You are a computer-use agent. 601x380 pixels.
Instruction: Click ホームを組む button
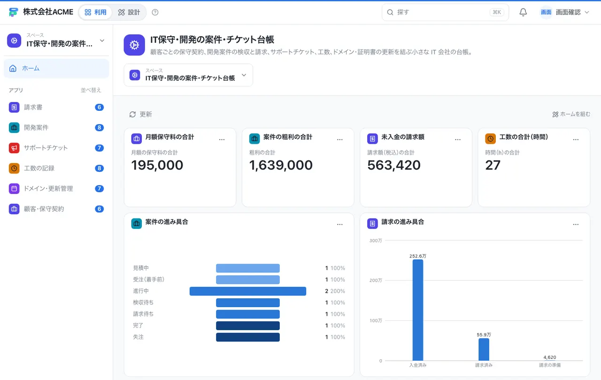(571, 114)
